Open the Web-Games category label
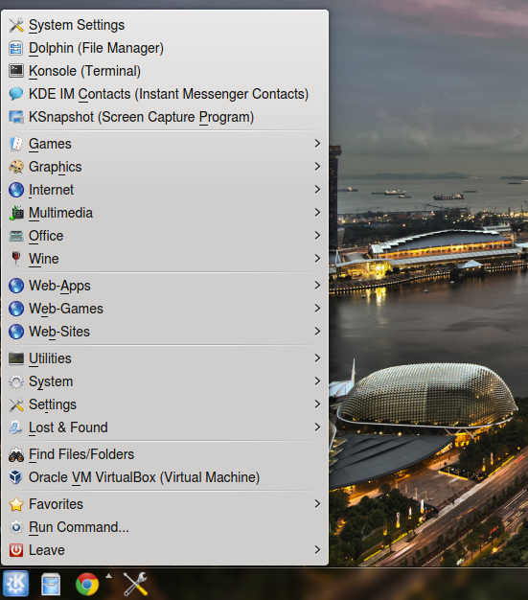This screenshot has width=528, height=600. point(66,309)
